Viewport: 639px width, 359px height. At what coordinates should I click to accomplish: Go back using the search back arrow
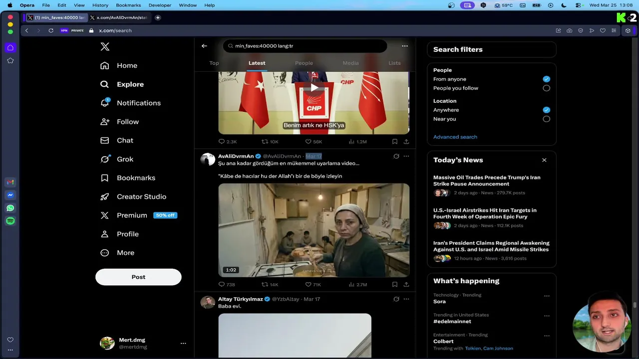pos(204,46)
